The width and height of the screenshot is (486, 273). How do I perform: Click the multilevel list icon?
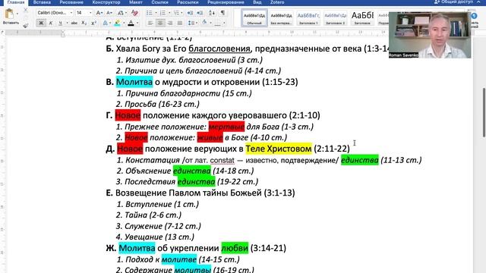[176, 13]
